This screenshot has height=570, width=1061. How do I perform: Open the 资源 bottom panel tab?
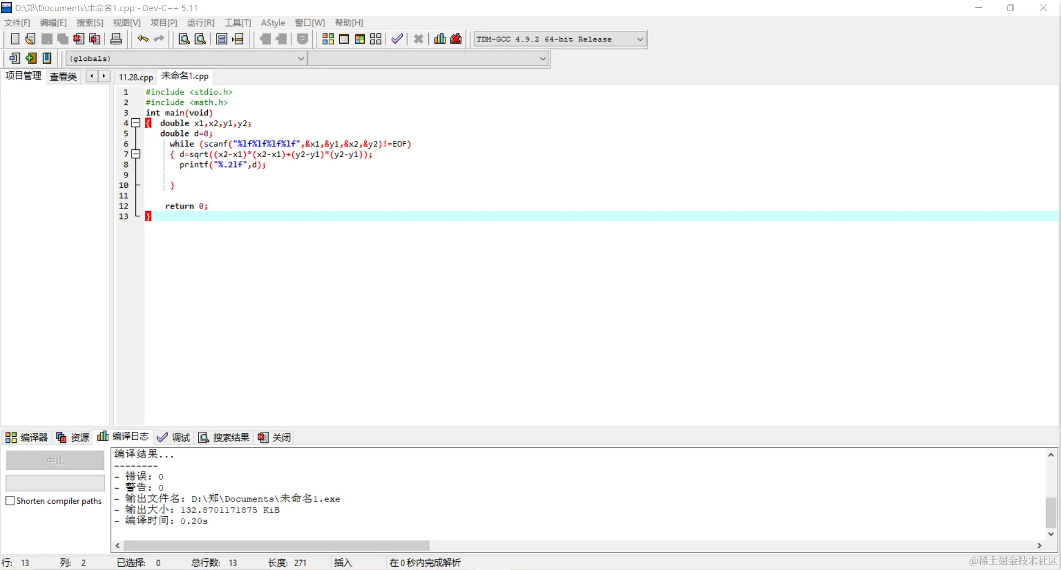click(x=73, y=437)
